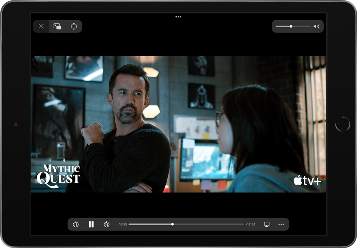Screen dimensions: 357x248
Task: Seek on the playback progress bar
Action: [x=186, y=224]
